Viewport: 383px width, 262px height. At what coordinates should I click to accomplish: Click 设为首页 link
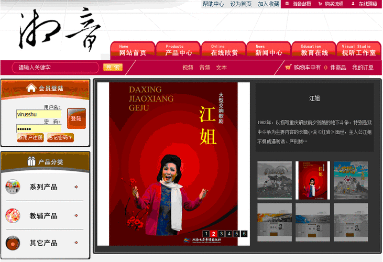point(241,4)
